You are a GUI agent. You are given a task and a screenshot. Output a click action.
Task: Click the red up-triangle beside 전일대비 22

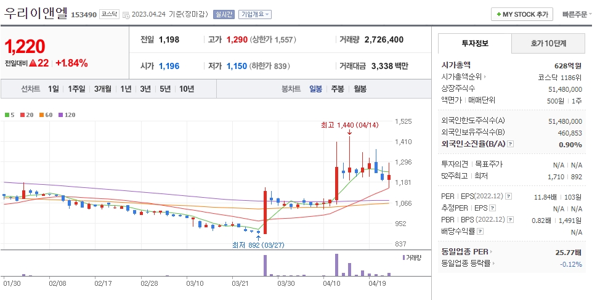[33, 63]
